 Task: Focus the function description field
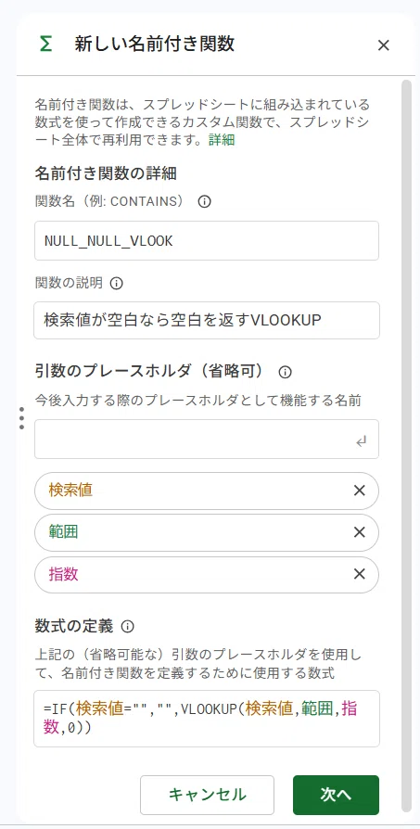[207, 320]
